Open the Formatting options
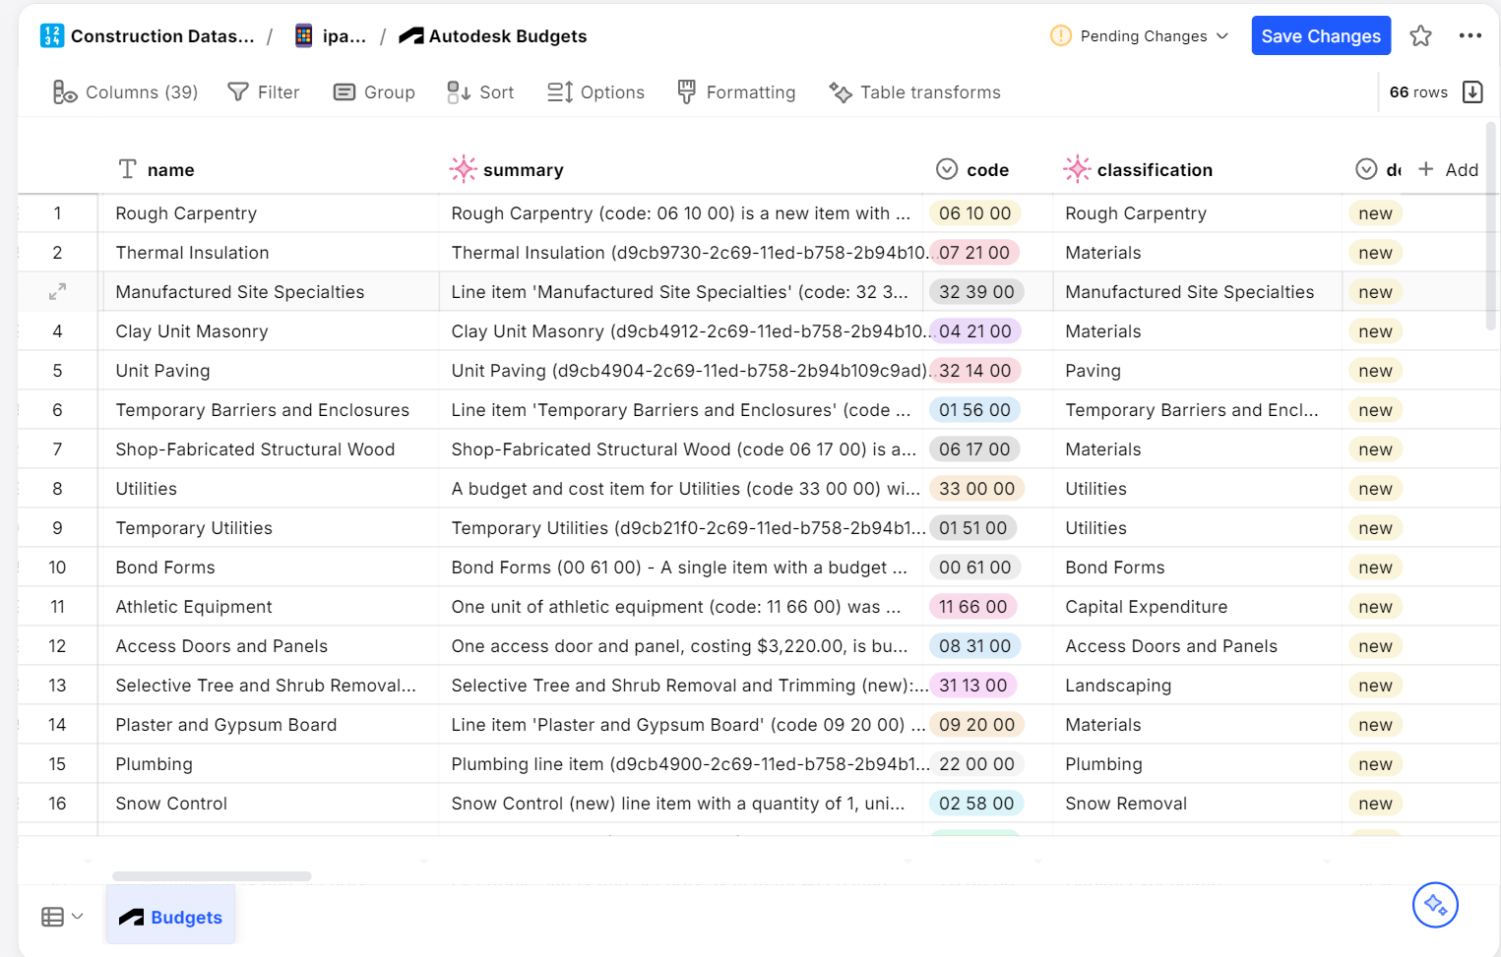1501x957 pixels. point(736,92)
